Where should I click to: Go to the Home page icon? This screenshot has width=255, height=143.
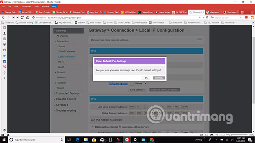click(28, 18)
